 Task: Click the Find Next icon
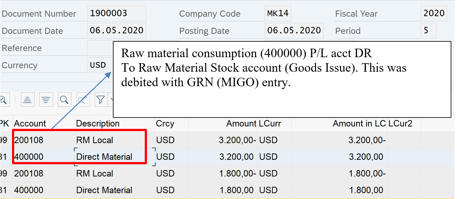coord(83,100)
